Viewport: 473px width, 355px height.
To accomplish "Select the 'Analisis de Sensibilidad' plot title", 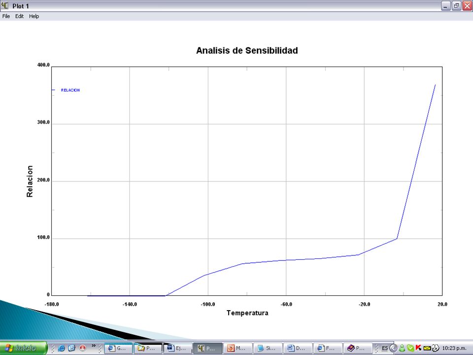I will click(247, 50).
